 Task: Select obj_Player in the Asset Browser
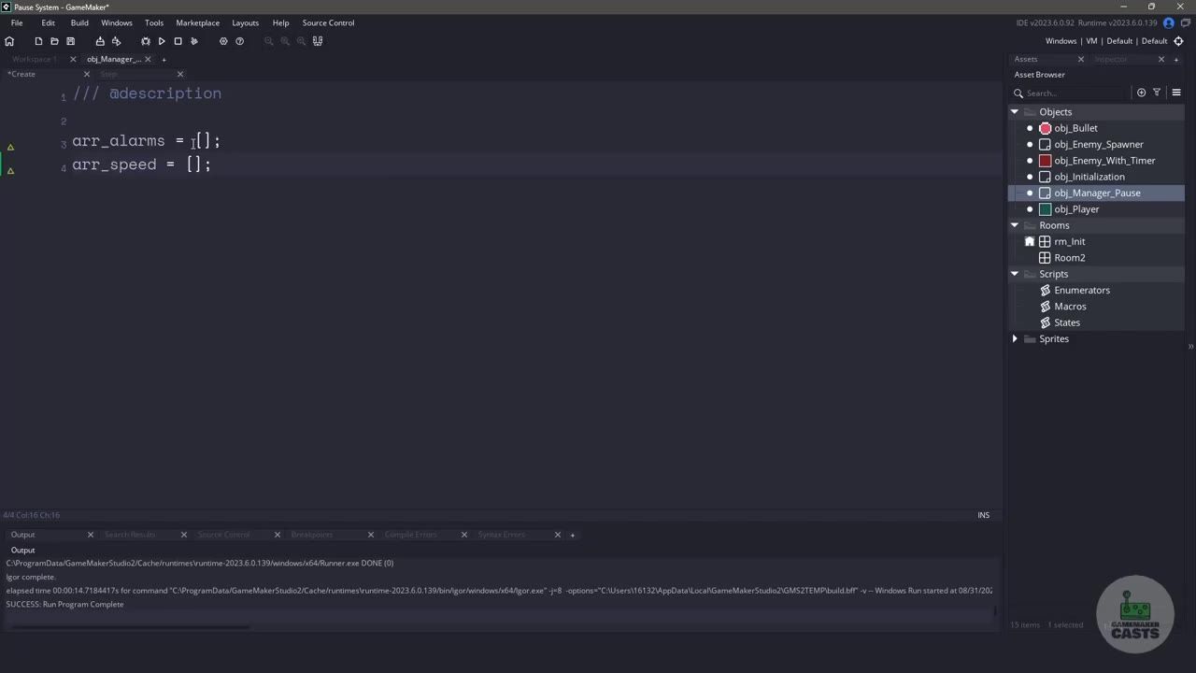click(1076, 209)
